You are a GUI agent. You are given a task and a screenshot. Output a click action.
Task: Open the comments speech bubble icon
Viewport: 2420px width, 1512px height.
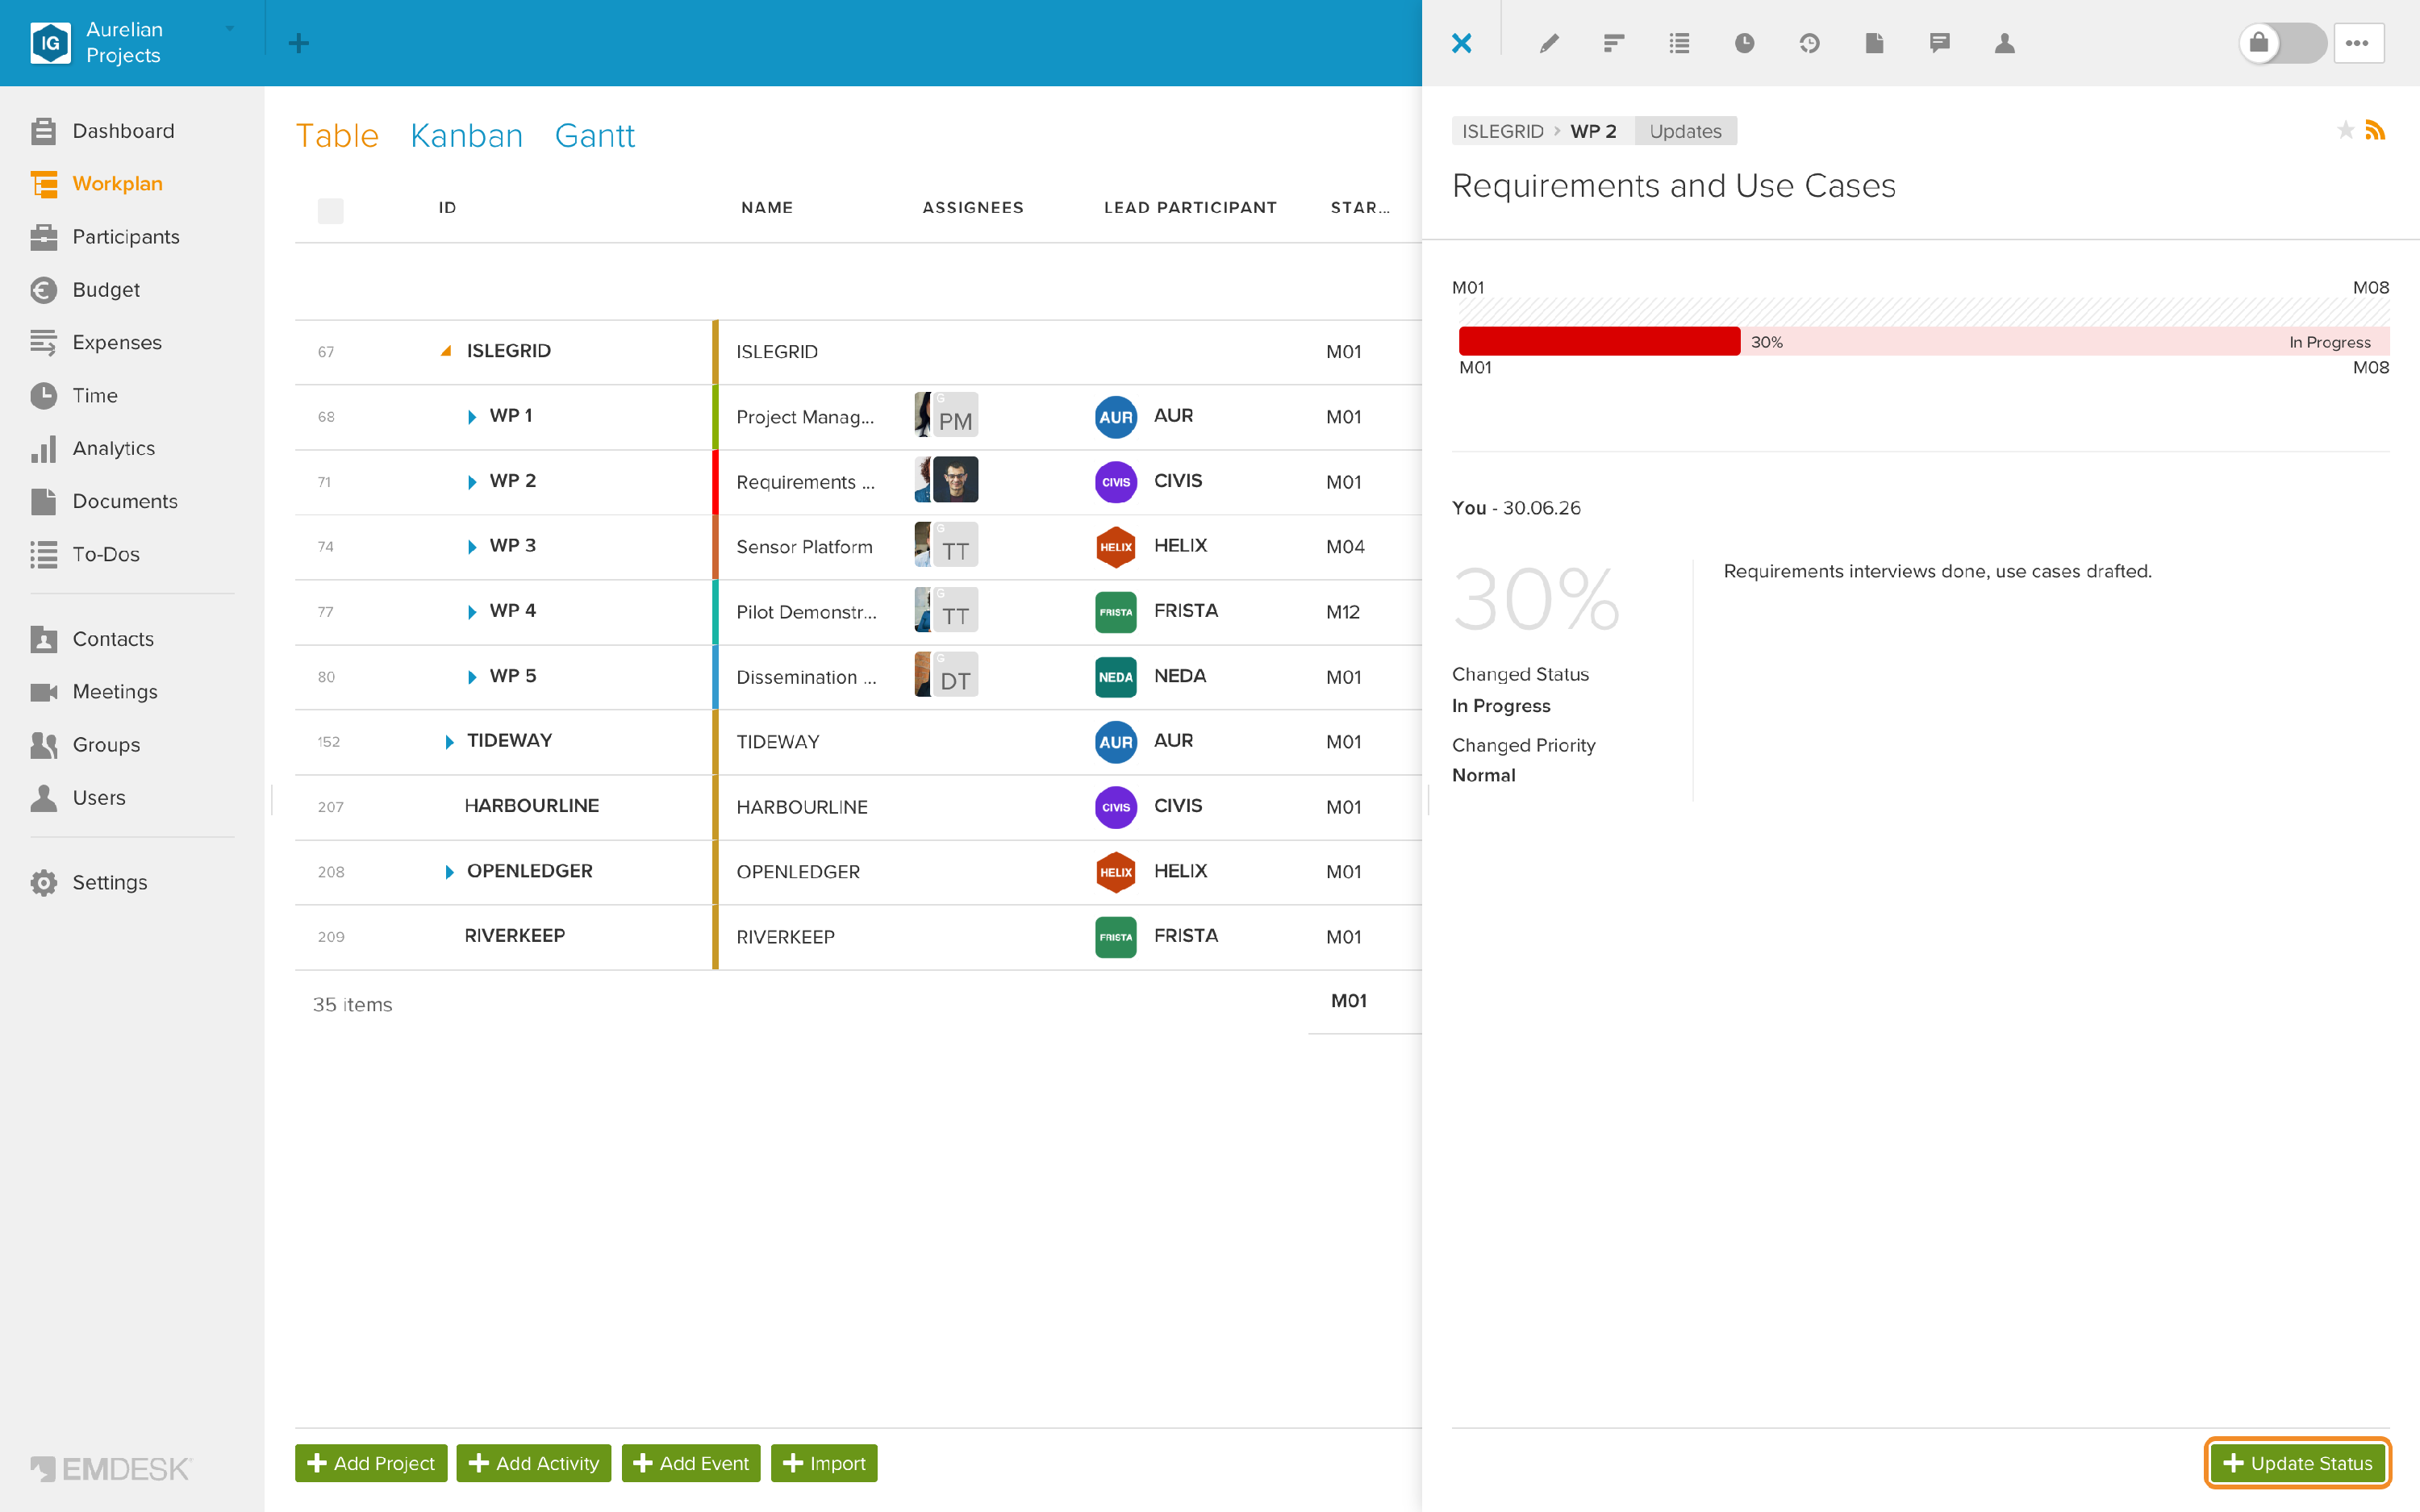[1939, 43]
